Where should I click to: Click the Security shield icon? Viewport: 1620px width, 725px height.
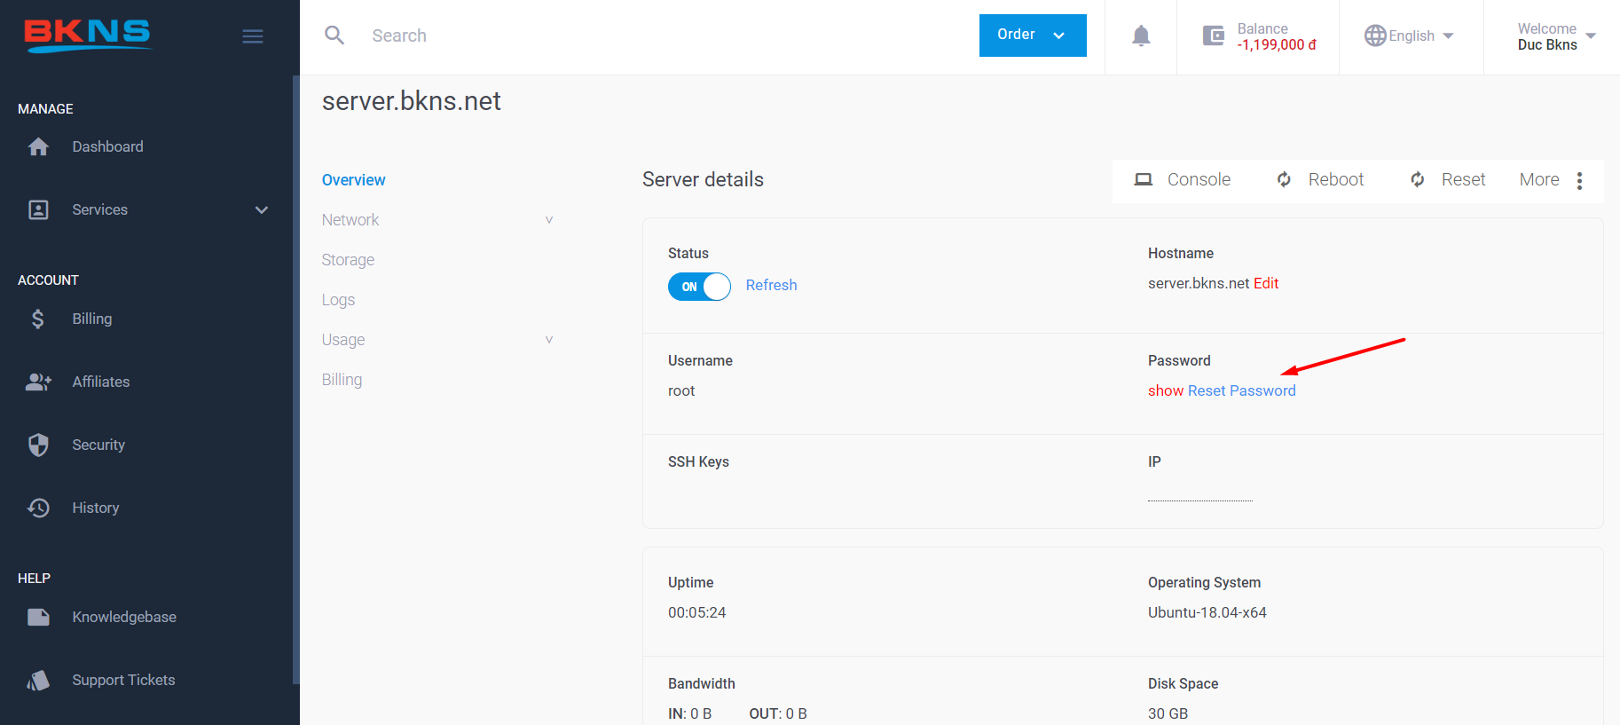pos(38,445)
